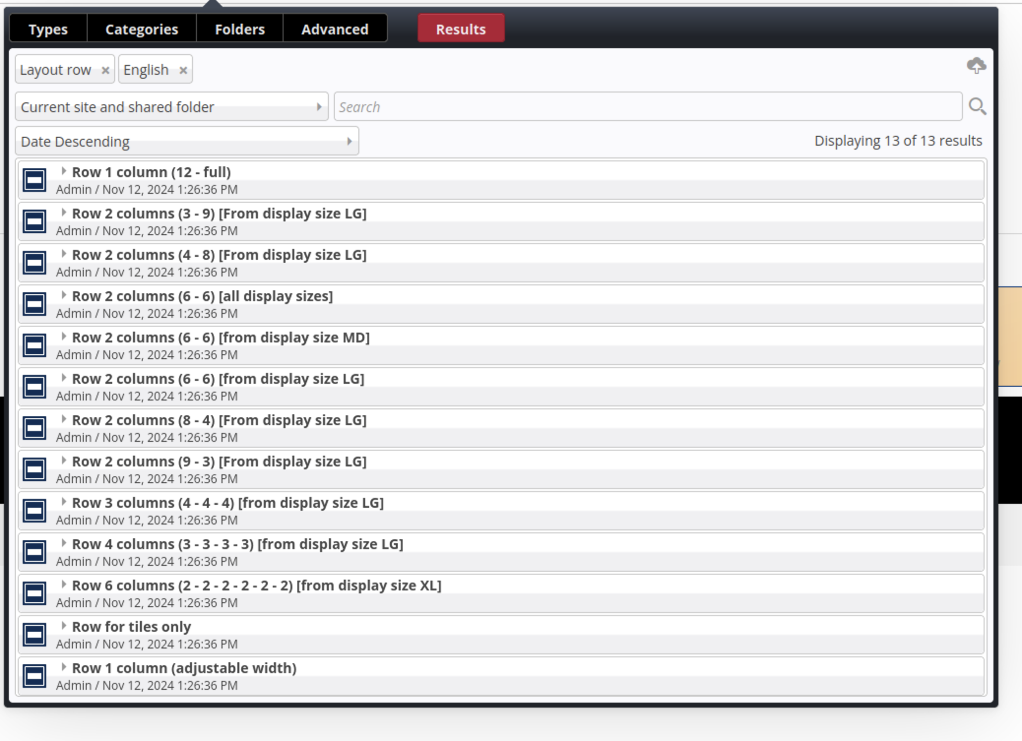This screenshot has height=741, width=1022.
Task: Open the Categories tab
Action: tap(142, 29)
